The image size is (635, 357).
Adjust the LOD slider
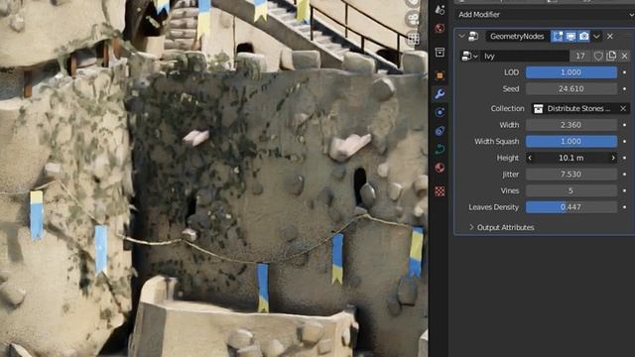pyautogui.click(x=571, y=72)
